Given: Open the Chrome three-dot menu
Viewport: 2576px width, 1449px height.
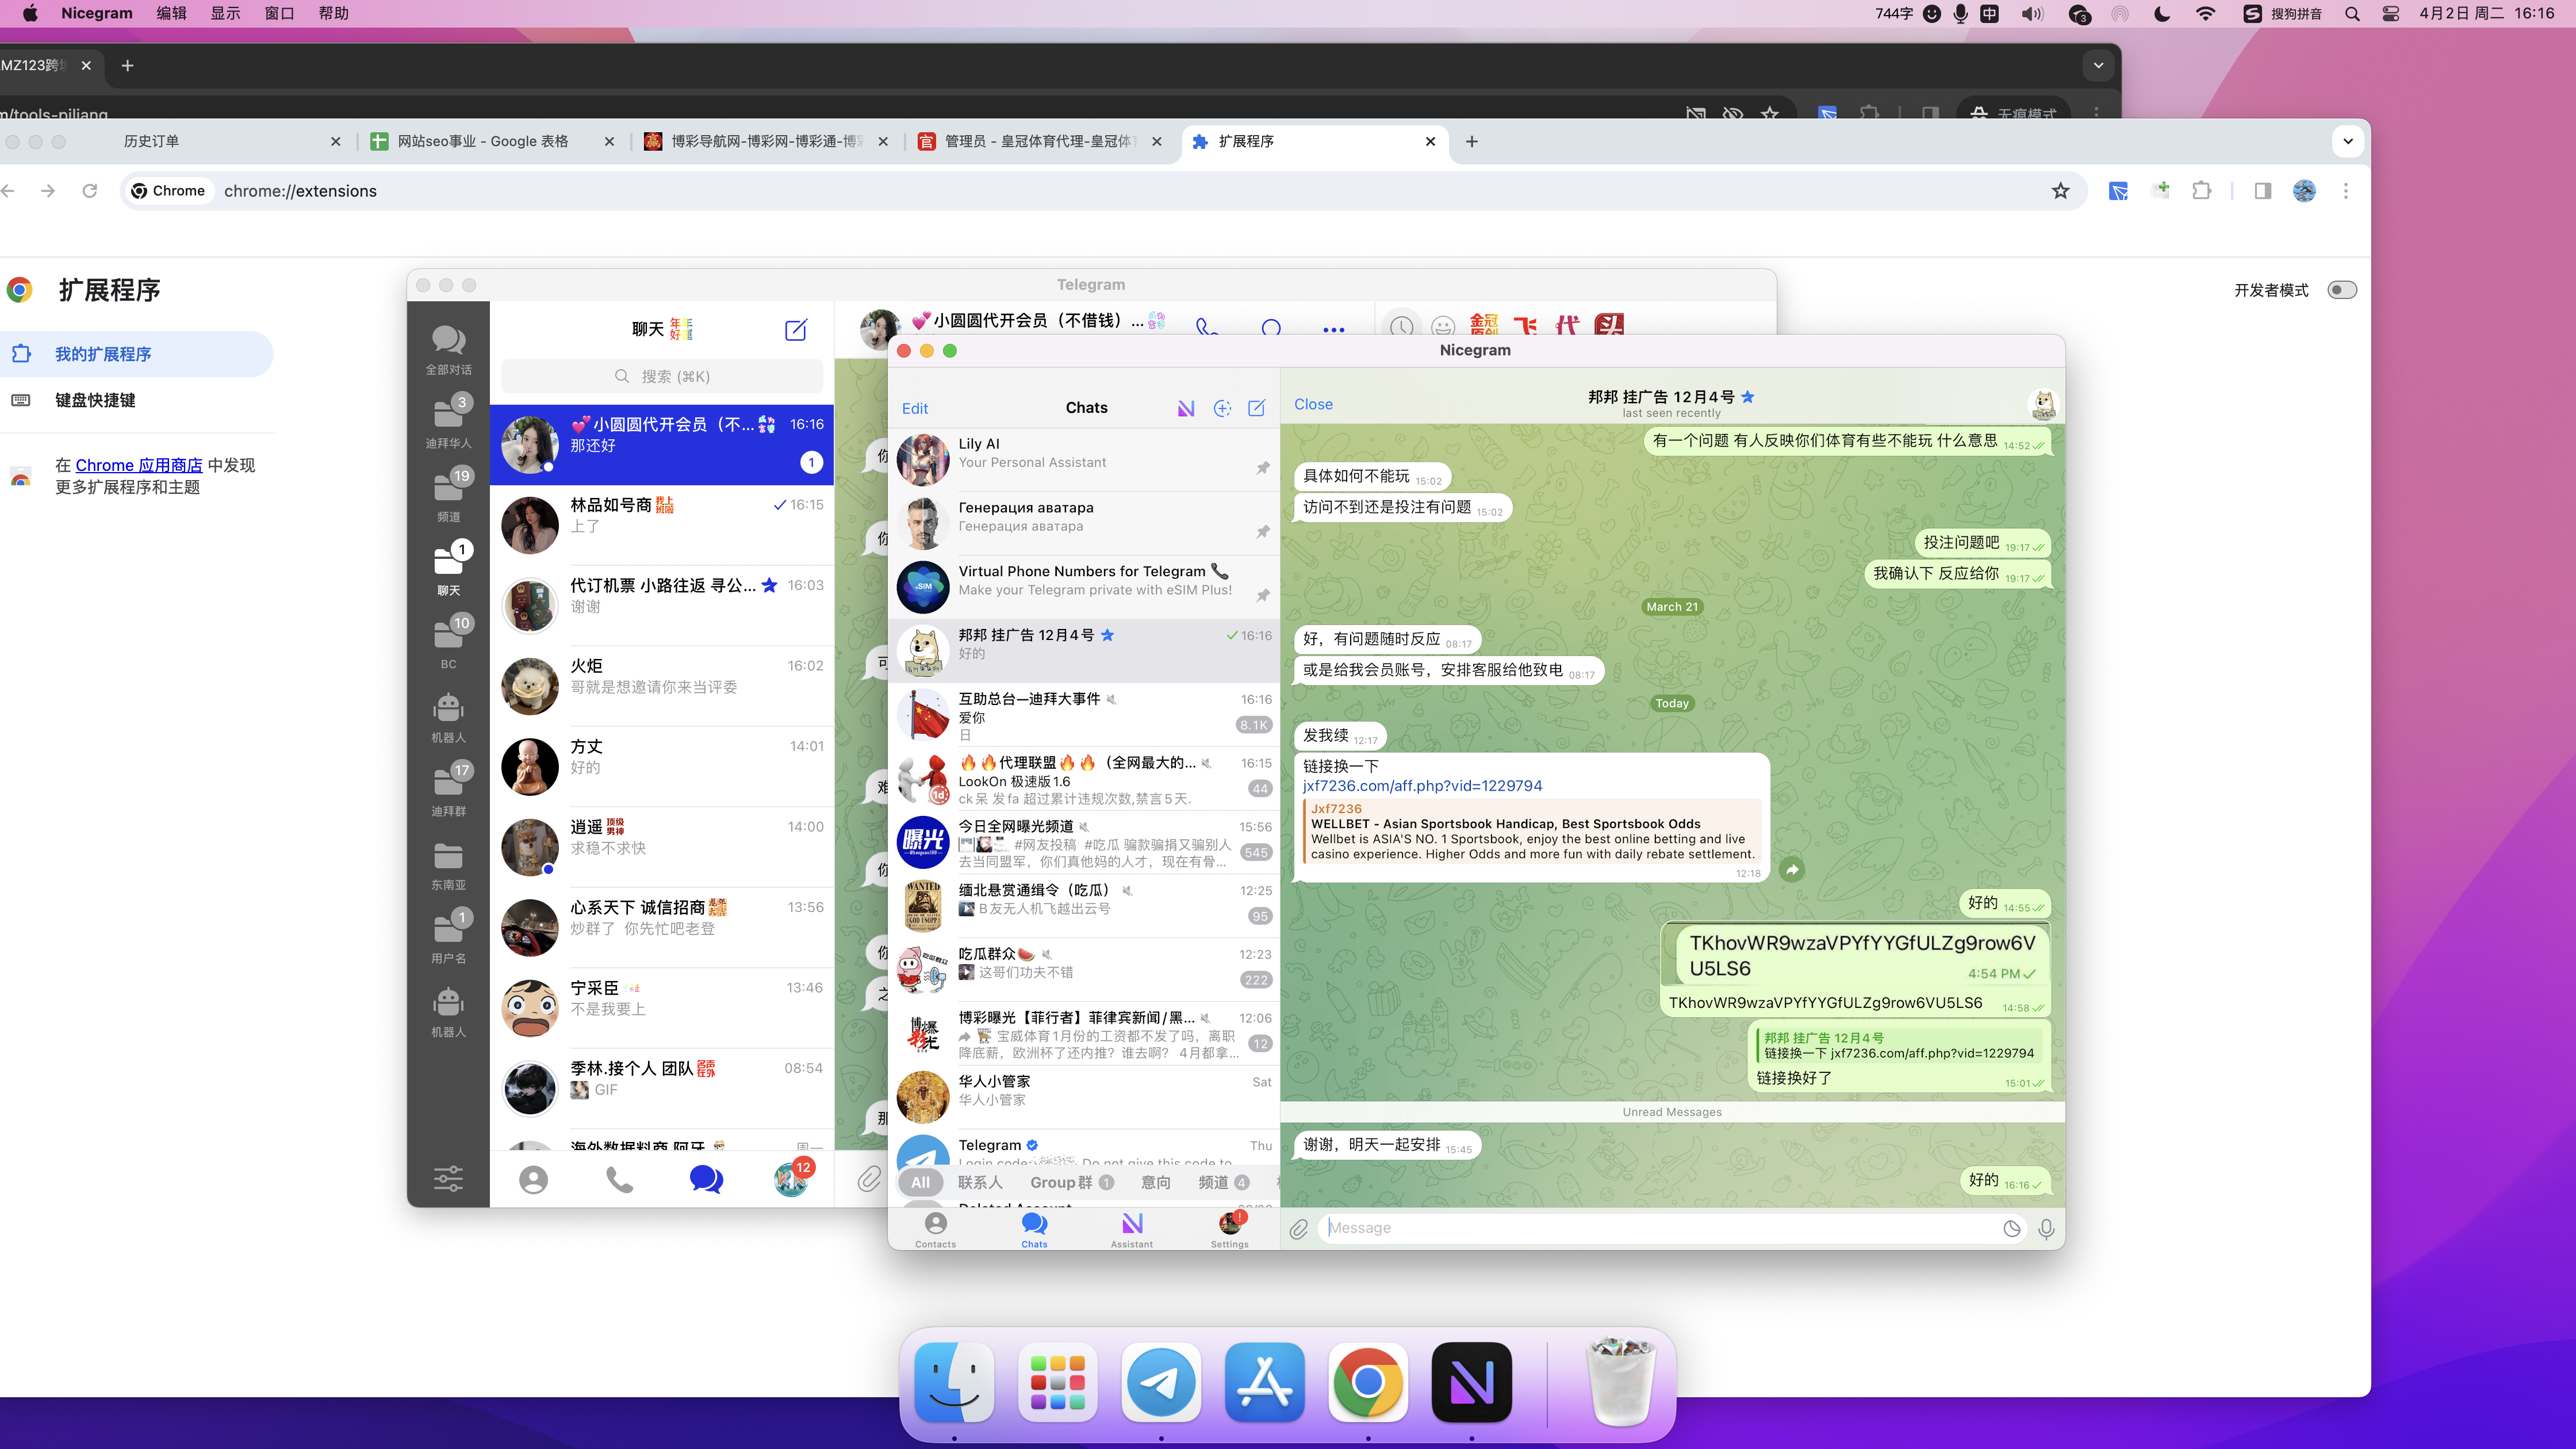Looking at the screenshot, I should tap(2346, 191).
